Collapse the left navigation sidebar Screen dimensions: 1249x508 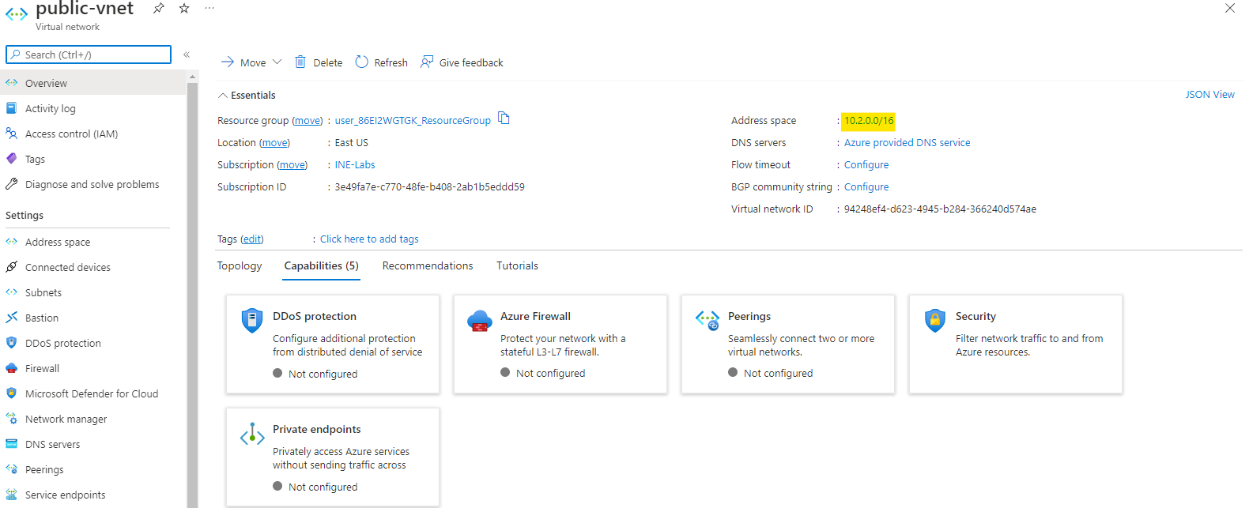pos(187,55)
